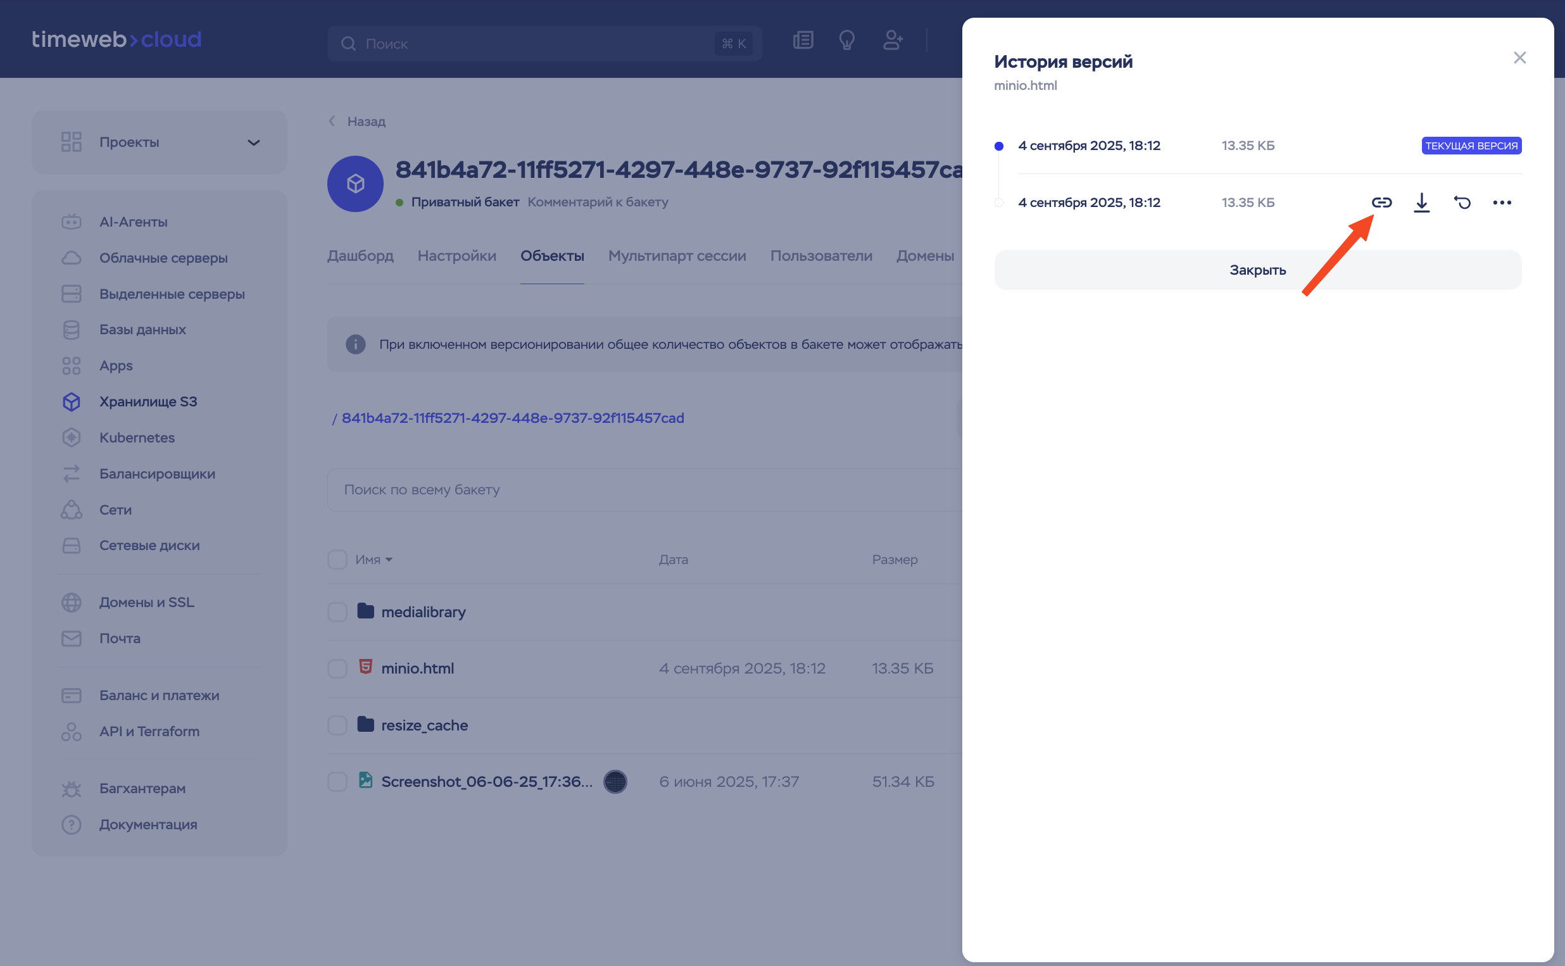Open Балансировщики section

point(157,474)
